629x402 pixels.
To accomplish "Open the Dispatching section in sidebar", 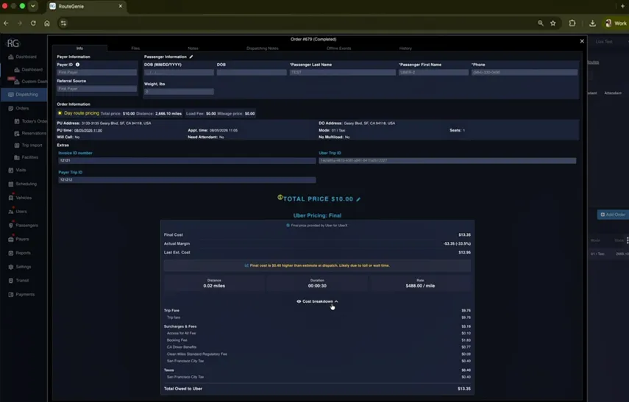I will coord(24,95).
